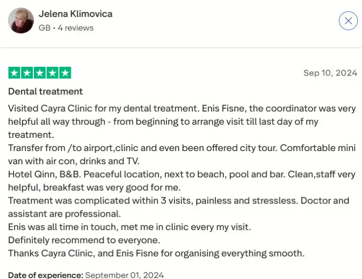This screenshot has width=362, height=279.
Task: View the reviewer's 4 reviews count
Action: pyautogui.click(x=76, y=28)
